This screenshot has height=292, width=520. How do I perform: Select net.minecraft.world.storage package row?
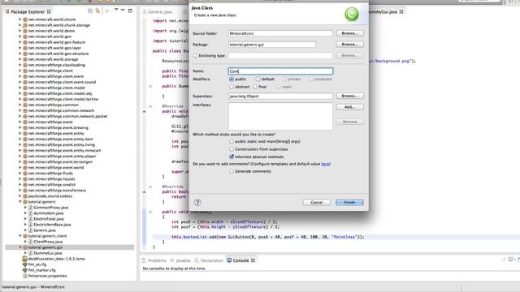53,59
